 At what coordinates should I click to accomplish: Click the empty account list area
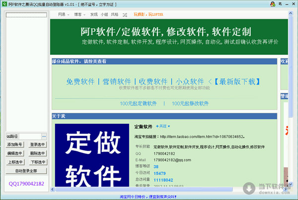(26, 74)
